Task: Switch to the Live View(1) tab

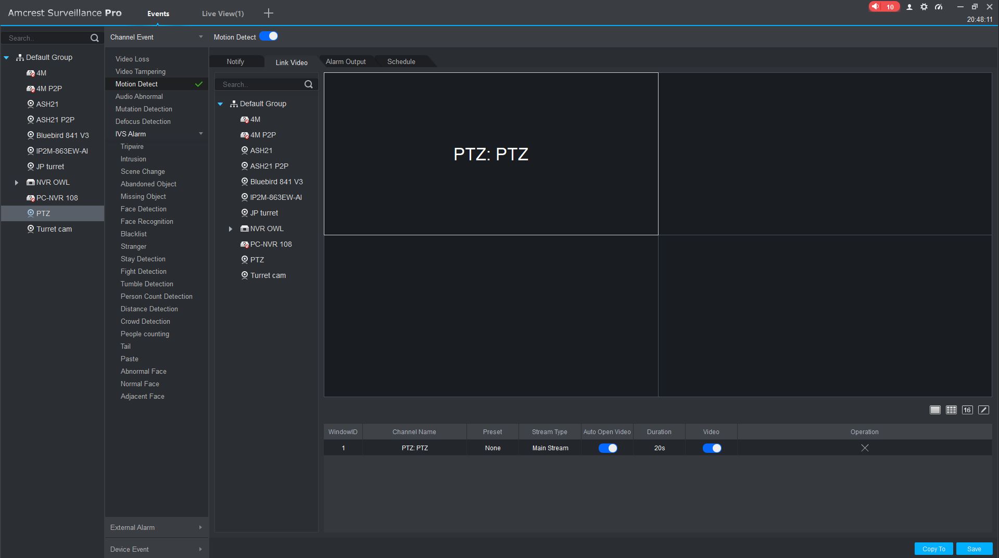Action: (x=223, y=14)
